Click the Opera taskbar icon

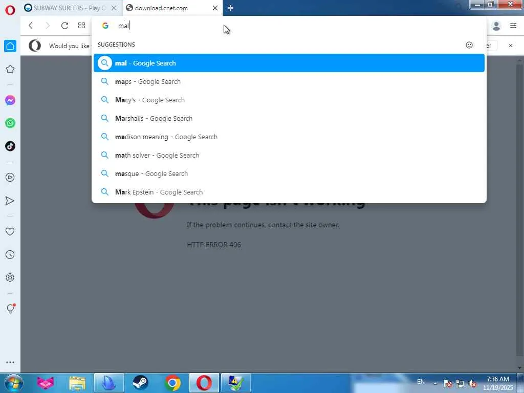coord(204,383)
